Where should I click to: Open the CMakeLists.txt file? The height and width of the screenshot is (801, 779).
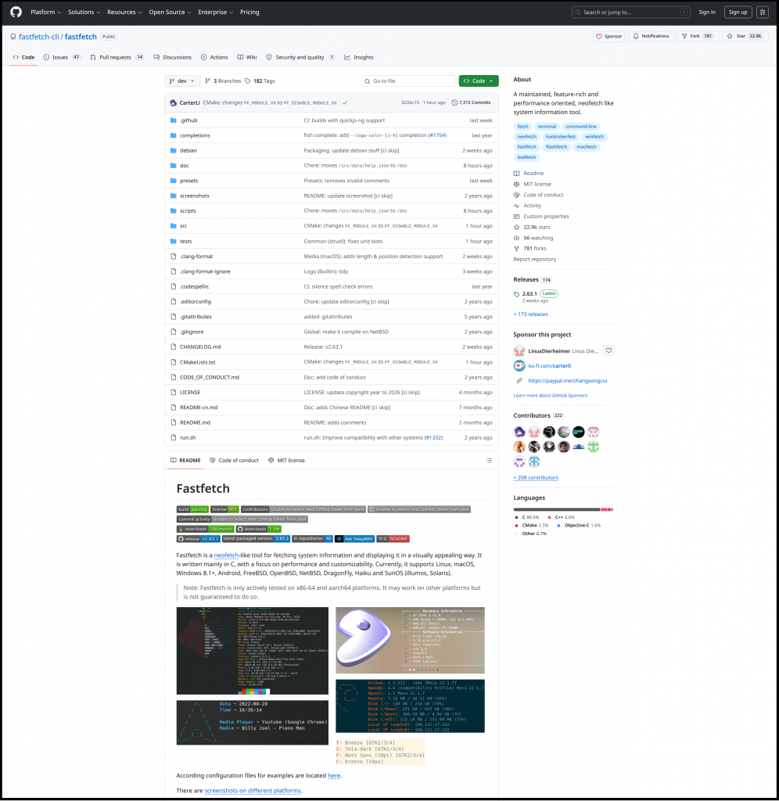pyautogui.click(x=197, y=362)
